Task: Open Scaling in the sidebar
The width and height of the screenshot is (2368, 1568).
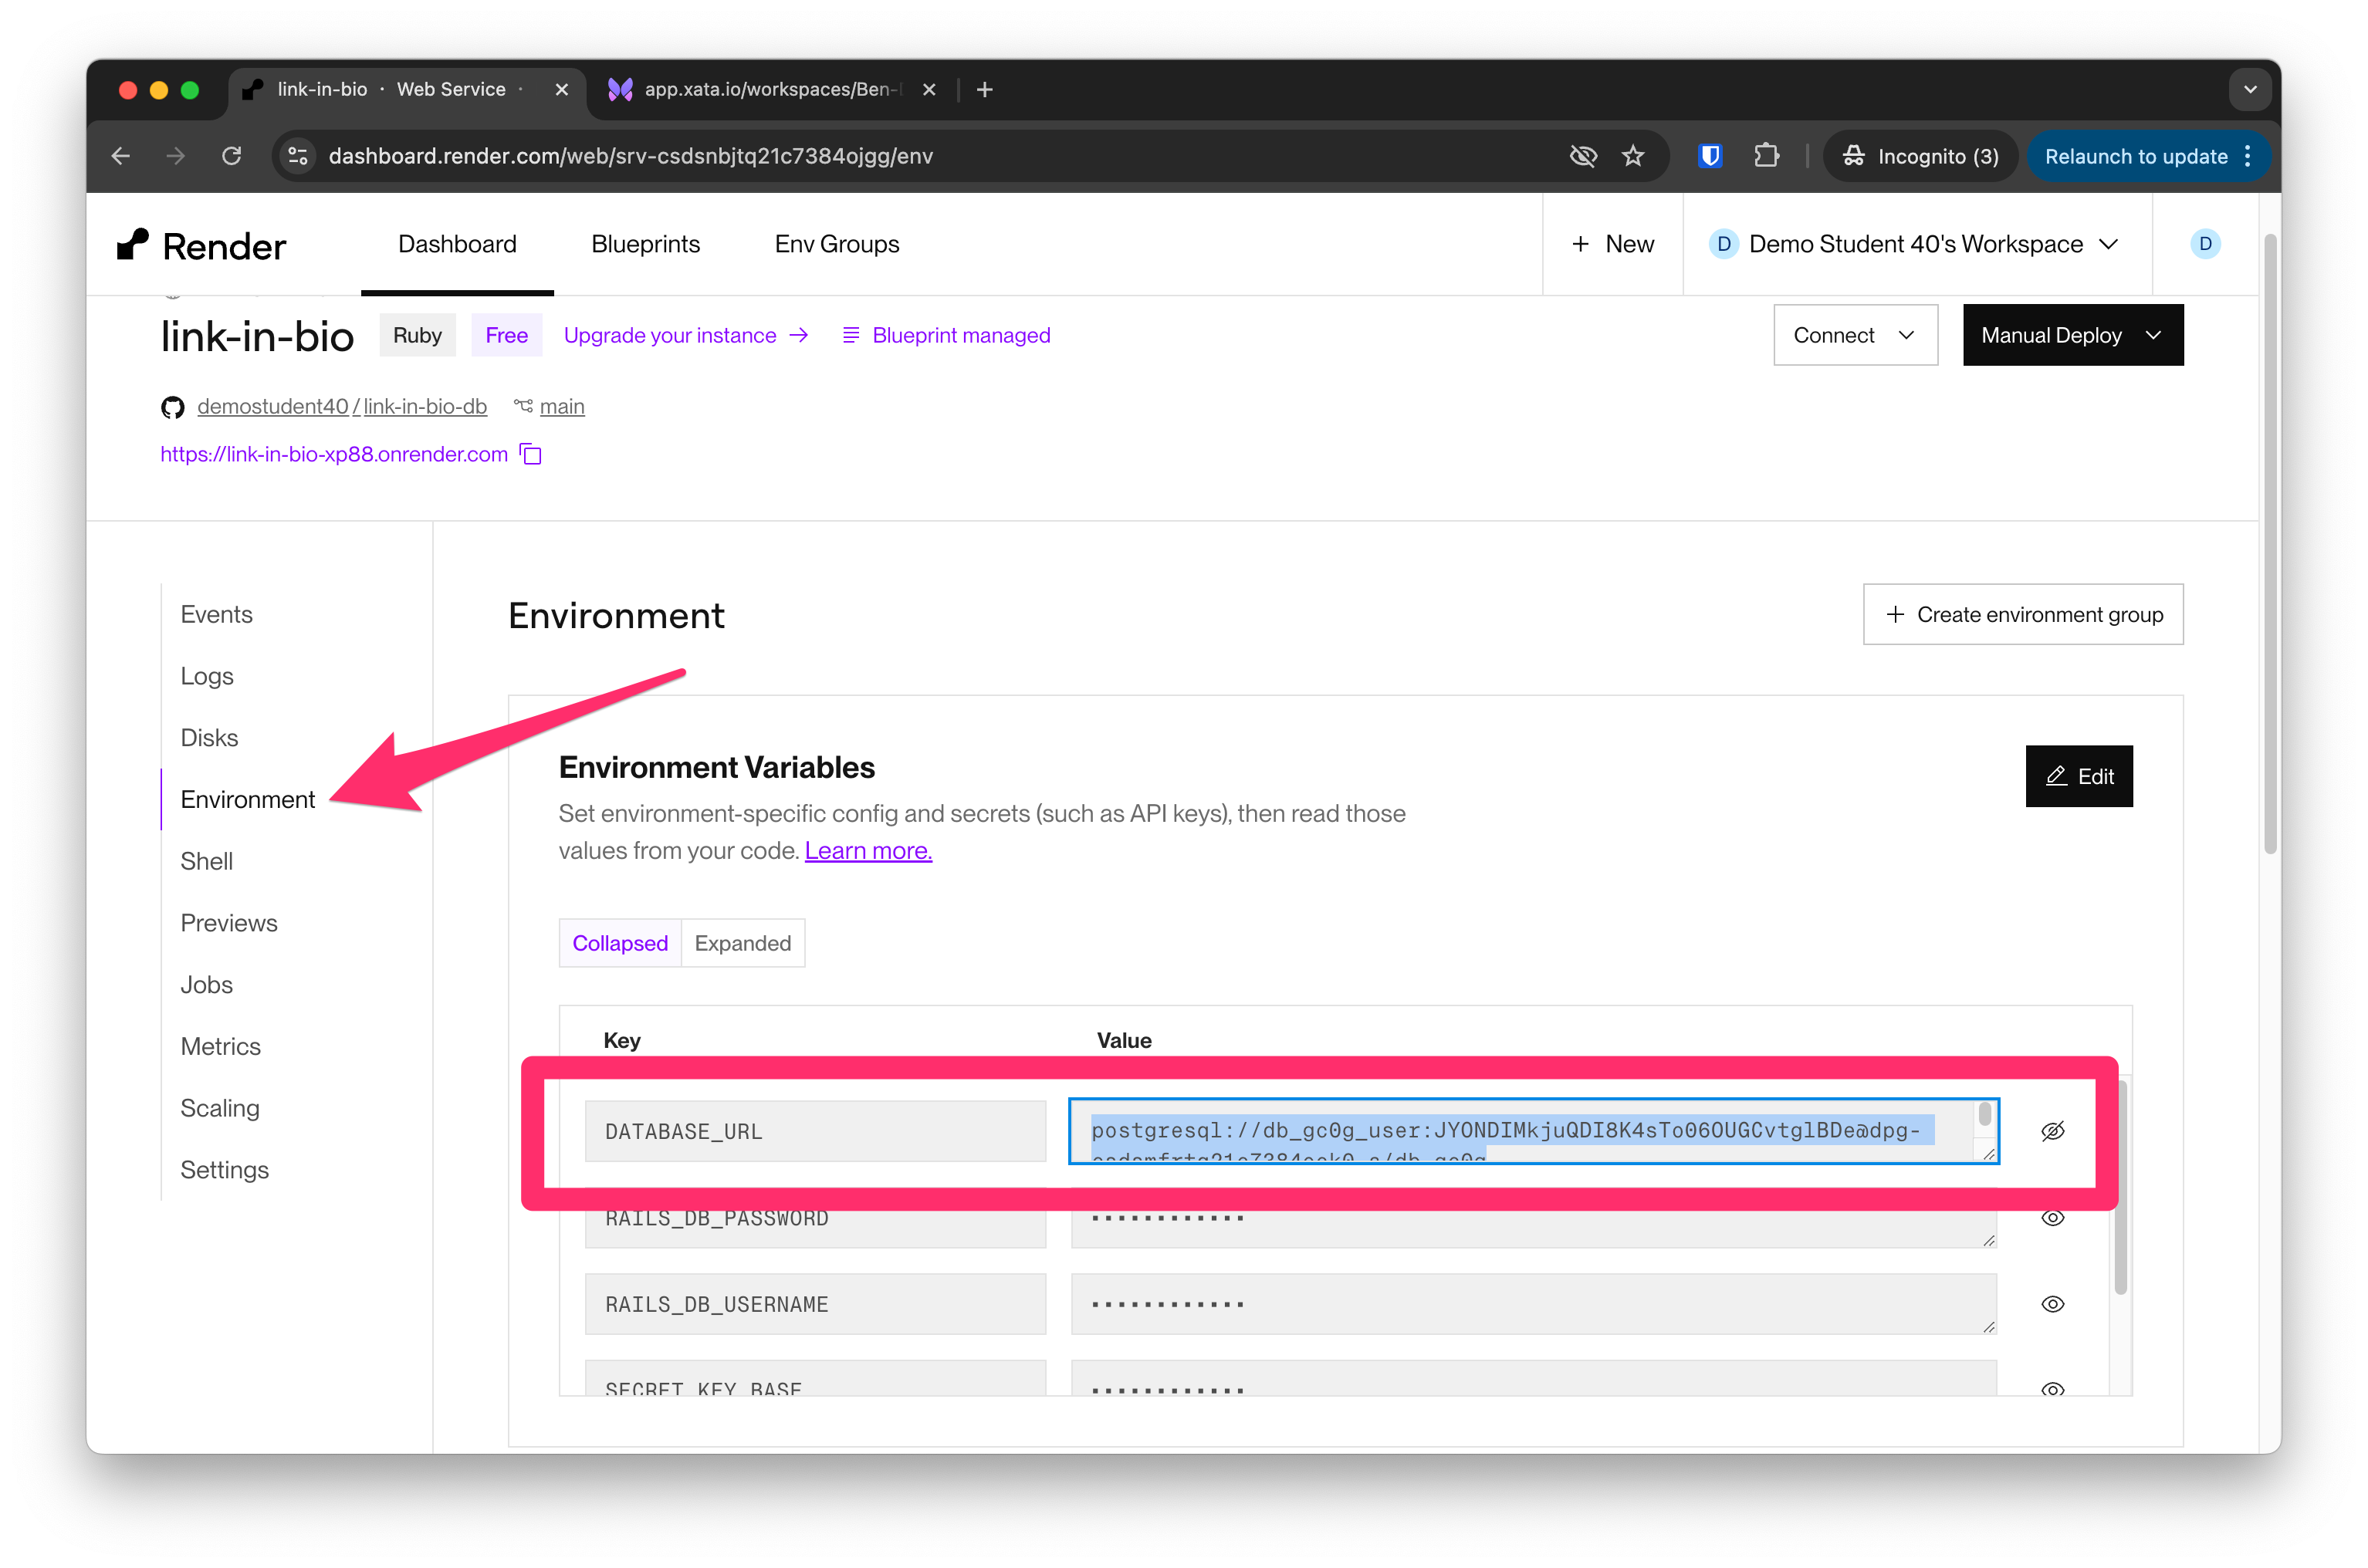Action: [x=220, y=1108]
